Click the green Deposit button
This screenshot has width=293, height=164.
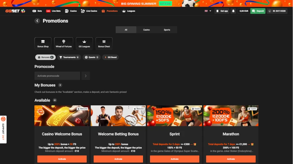(258, 11)
